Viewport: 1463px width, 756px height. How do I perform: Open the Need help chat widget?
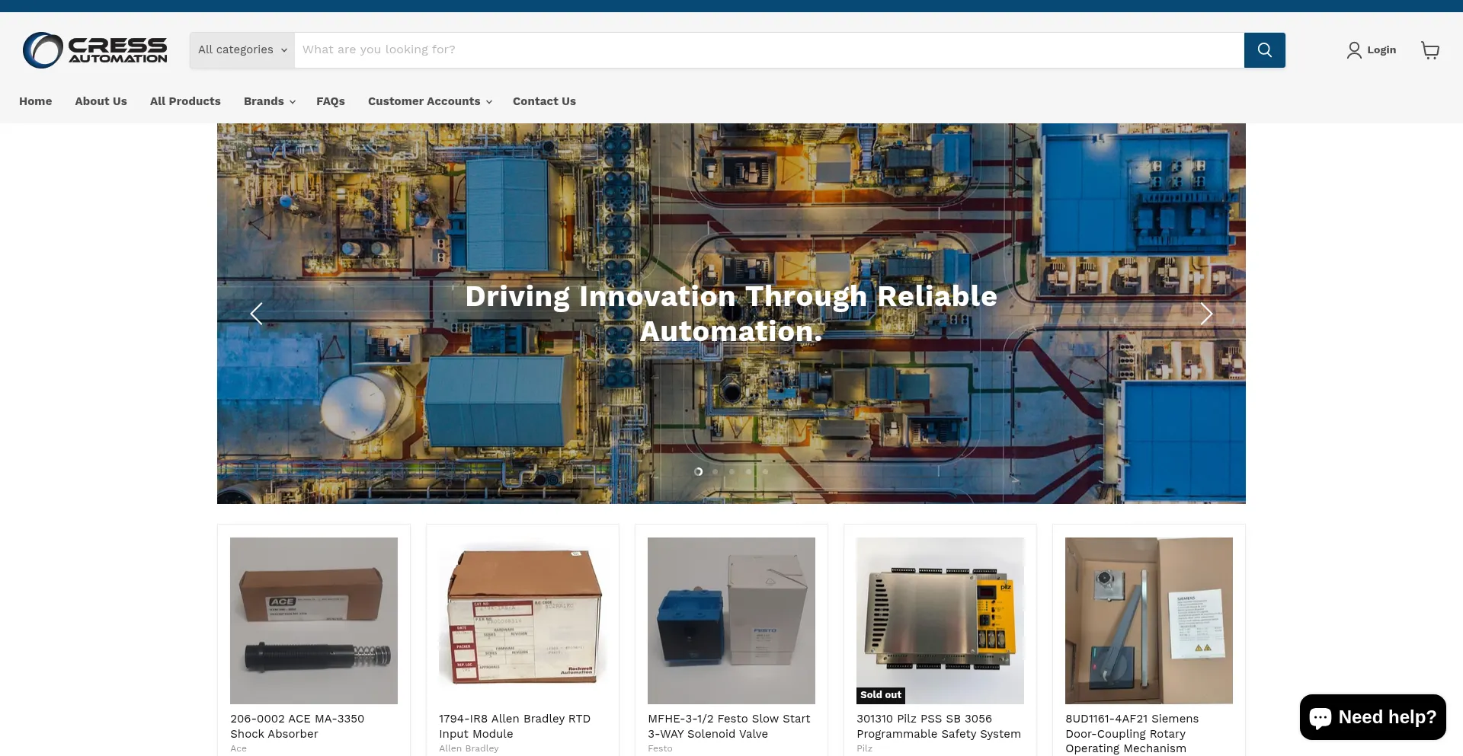coord(1372,717)
